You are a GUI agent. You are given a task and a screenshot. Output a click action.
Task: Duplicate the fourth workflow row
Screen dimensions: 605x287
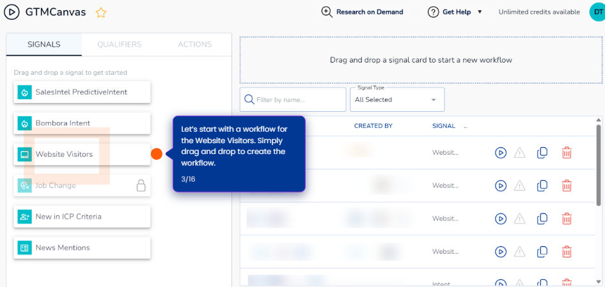542,251
